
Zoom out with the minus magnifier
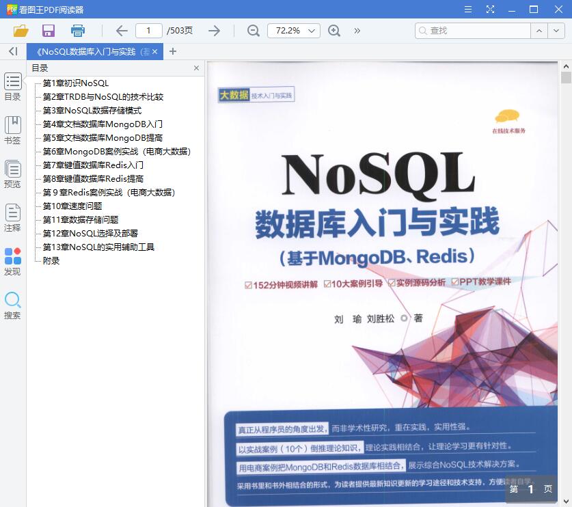pos(253,31)
